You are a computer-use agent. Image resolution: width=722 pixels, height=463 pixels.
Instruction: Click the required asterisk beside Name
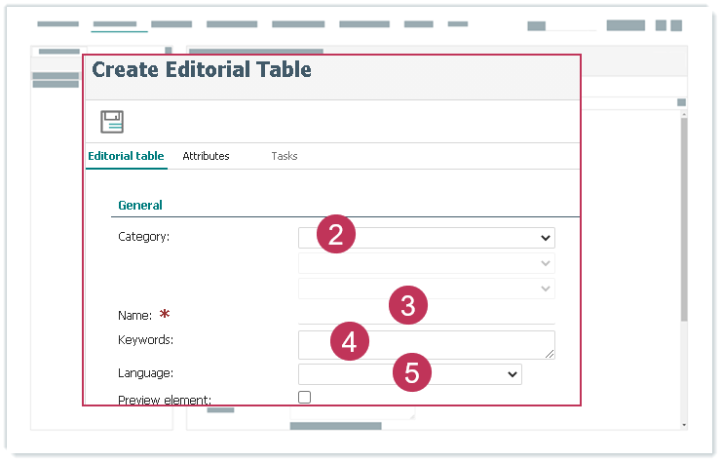pos(165,314)
